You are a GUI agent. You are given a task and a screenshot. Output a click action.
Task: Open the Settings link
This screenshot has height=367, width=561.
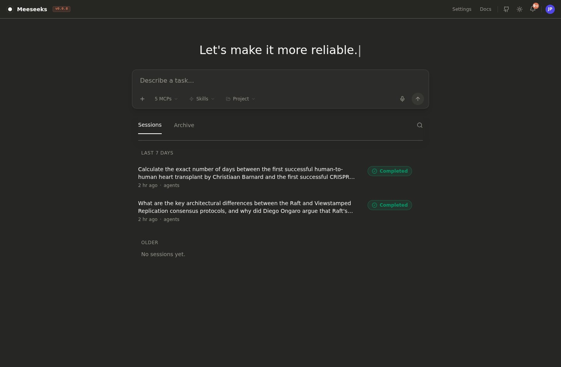462,9
